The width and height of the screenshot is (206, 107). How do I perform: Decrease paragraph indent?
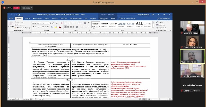79,23
